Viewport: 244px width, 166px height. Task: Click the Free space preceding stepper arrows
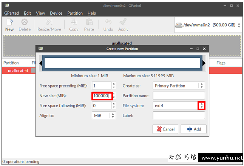click(x=114, y=86)
